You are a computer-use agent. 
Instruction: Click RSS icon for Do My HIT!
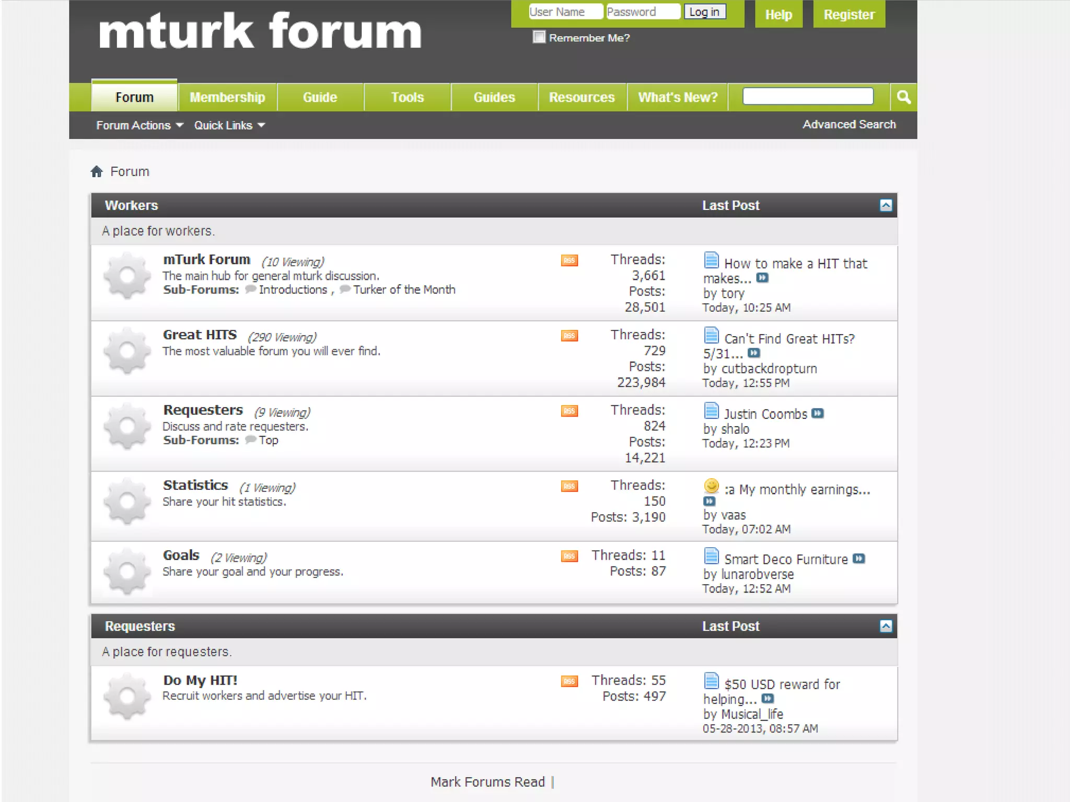click(569, 681)
